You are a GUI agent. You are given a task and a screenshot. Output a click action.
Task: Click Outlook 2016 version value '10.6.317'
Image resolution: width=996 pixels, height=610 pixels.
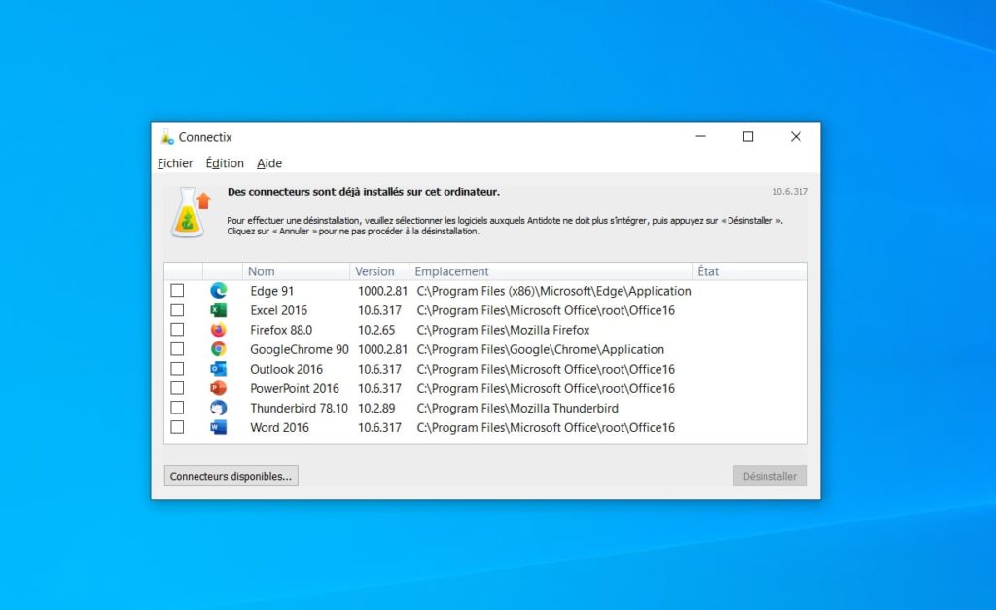point(380,369)
